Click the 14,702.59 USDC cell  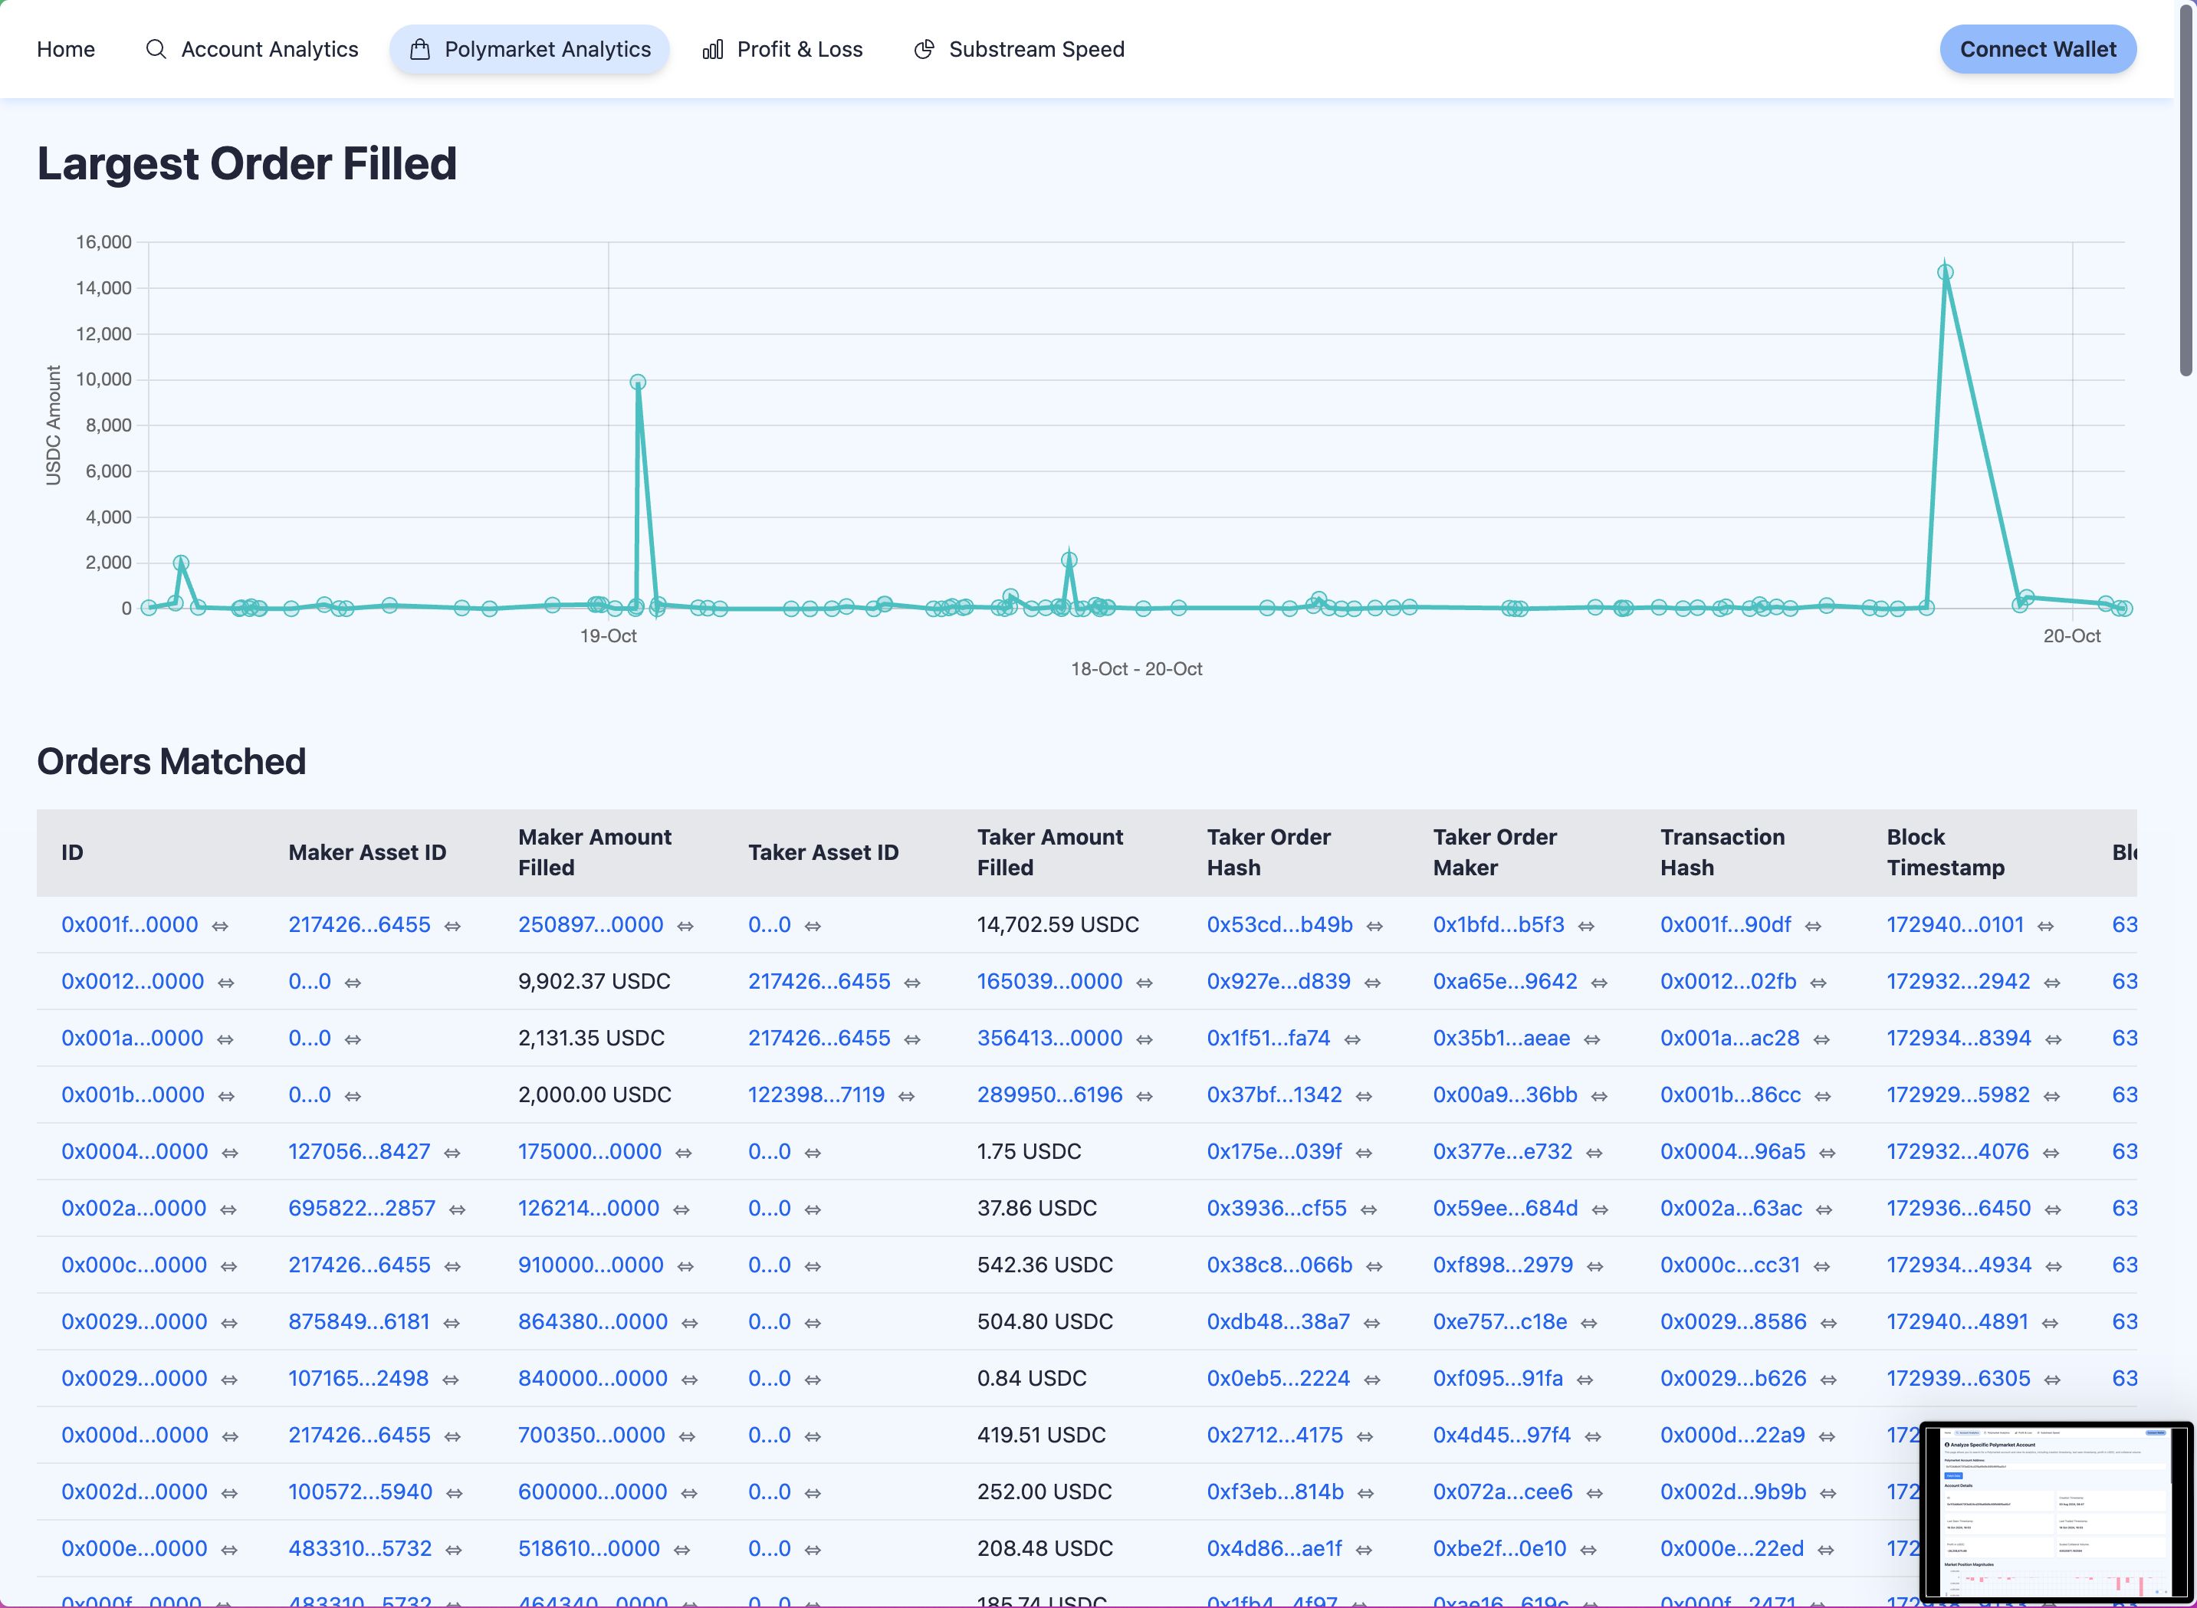(1058, 924)
